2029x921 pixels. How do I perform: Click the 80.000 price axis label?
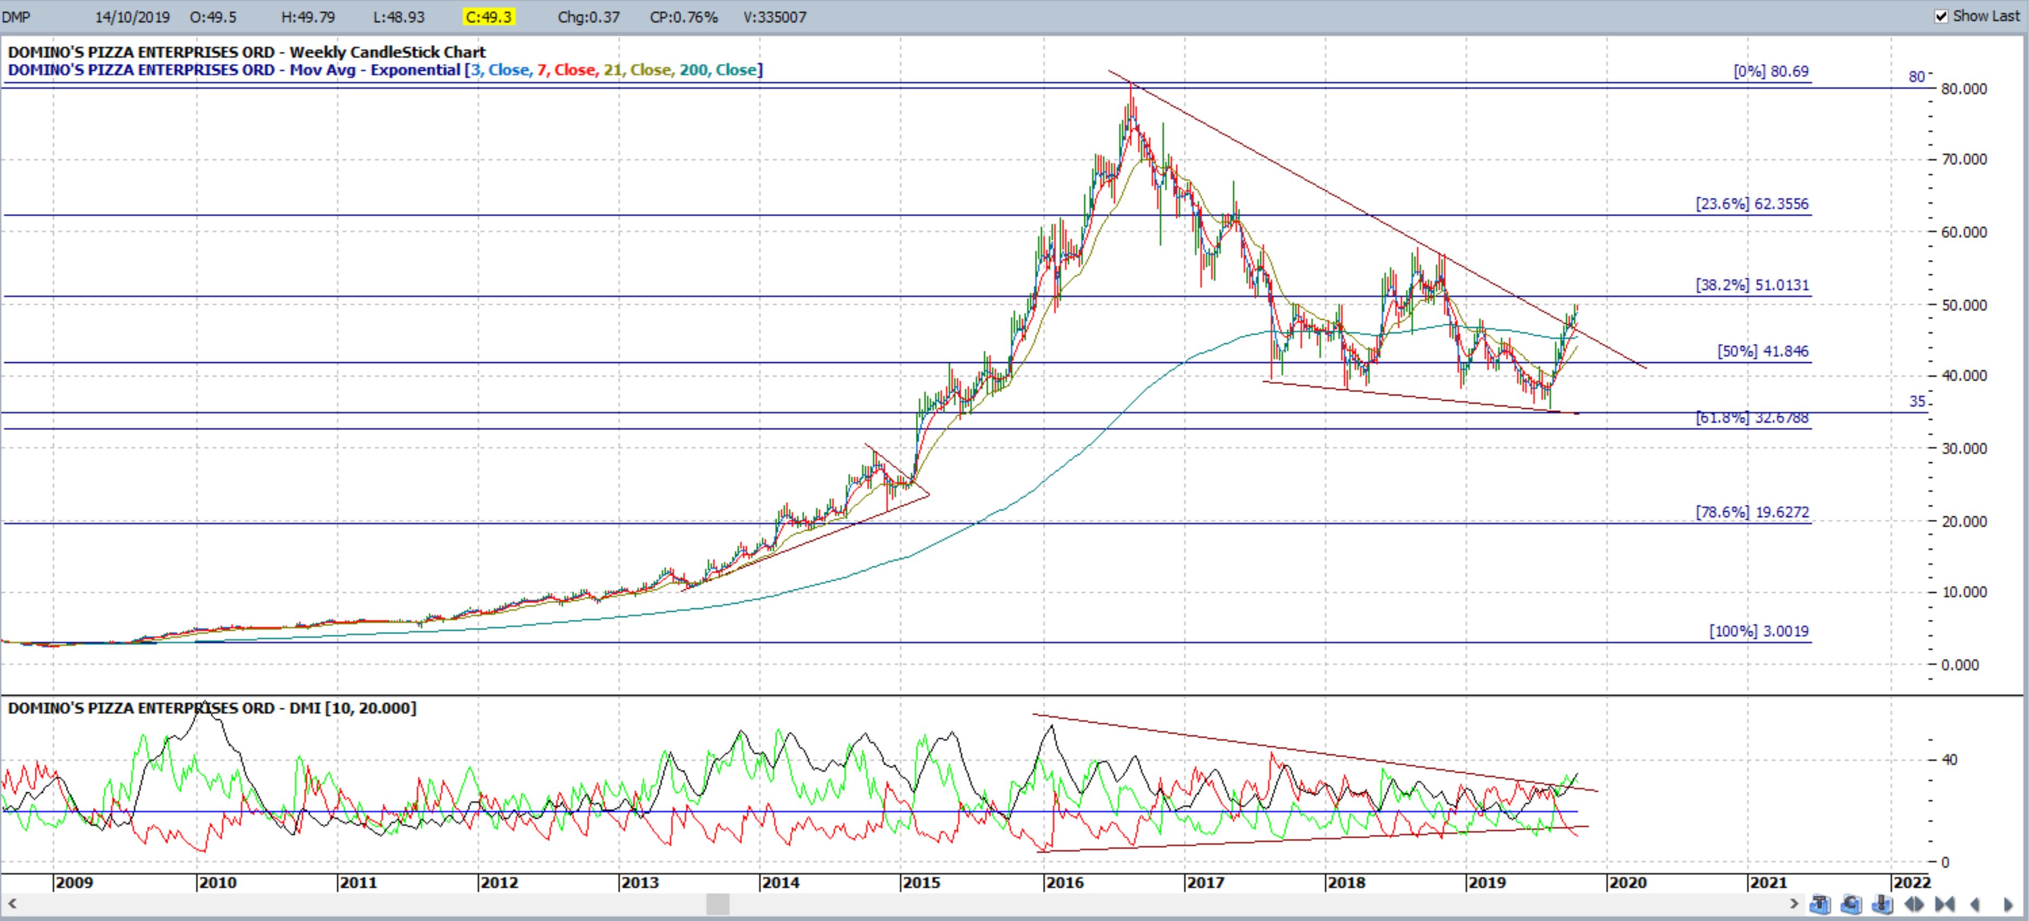[1965, 88]
